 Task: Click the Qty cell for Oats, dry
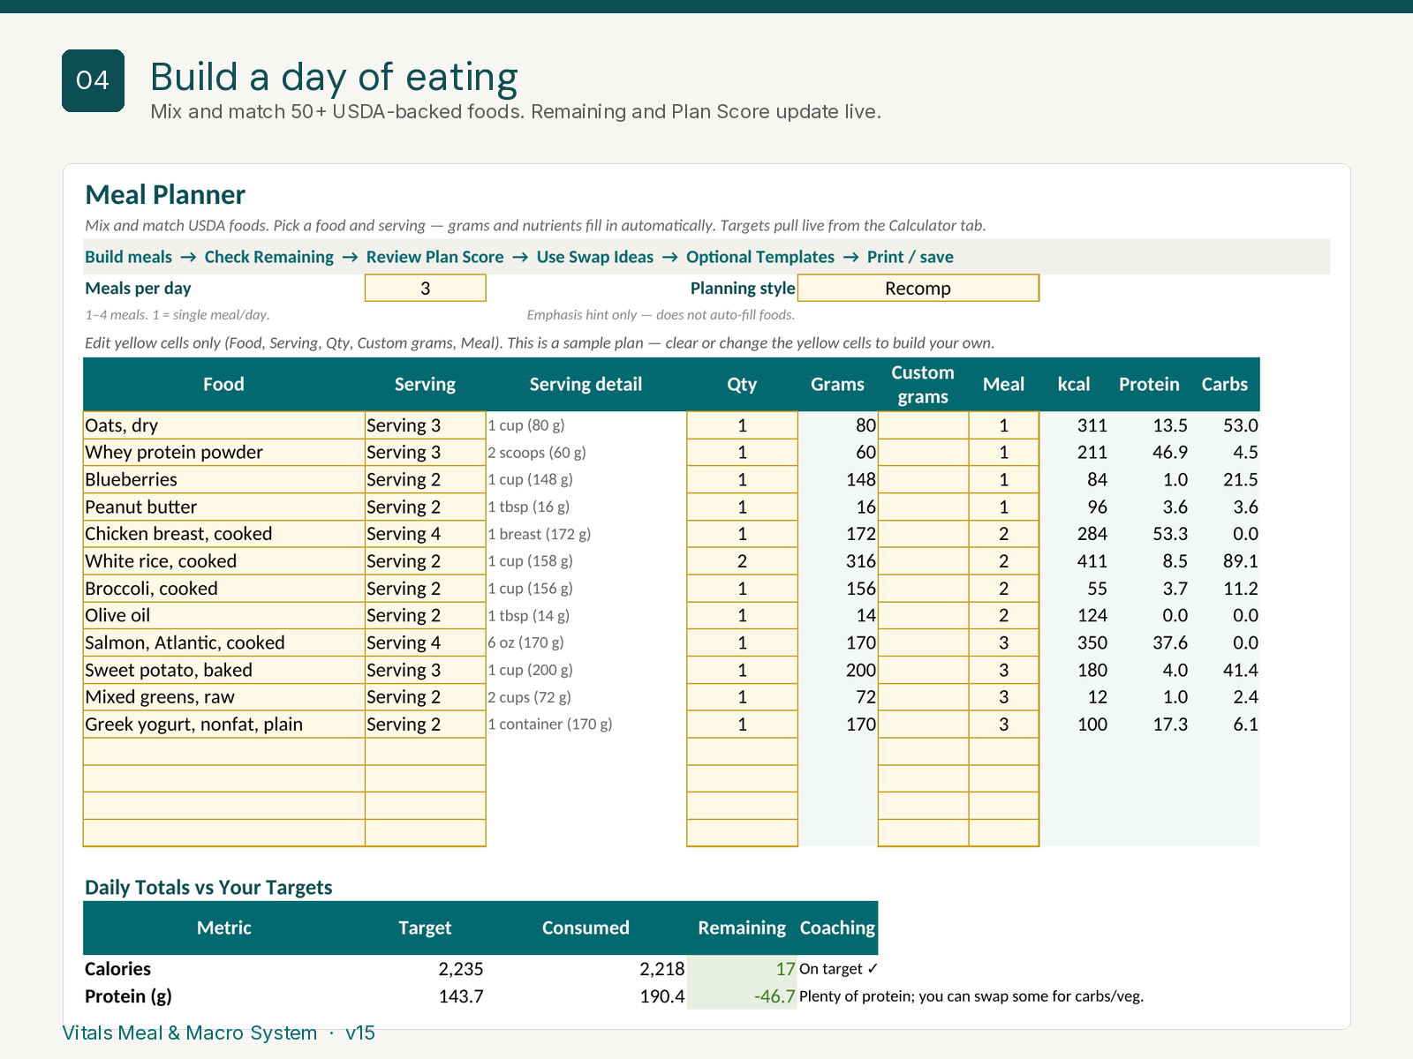coord(742,425)
